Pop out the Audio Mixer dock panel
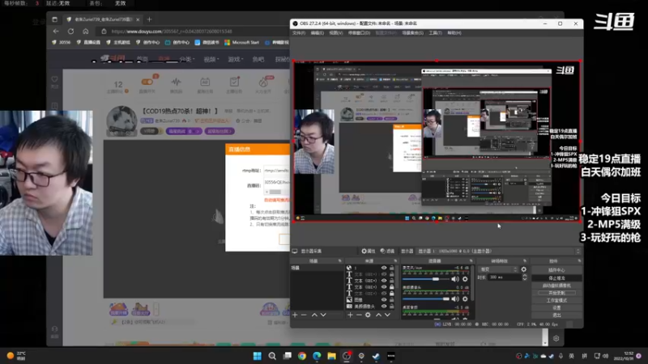Screen dimensions: 648x364 (471, 260)
